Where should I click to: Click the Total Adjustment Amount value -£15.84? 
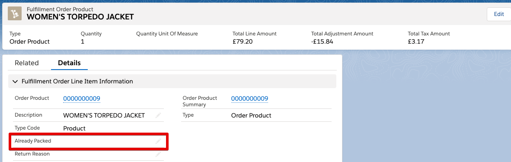[322, 42]
